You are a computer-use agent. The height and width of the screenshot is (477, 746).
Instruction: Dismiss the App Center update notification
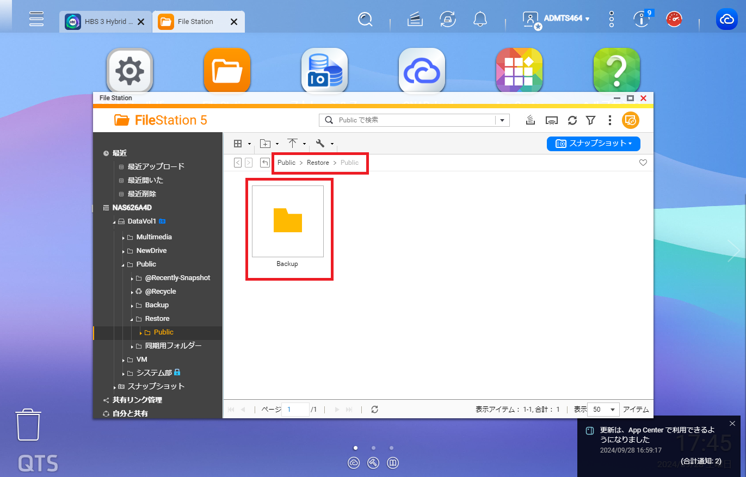tap(732, 423)
